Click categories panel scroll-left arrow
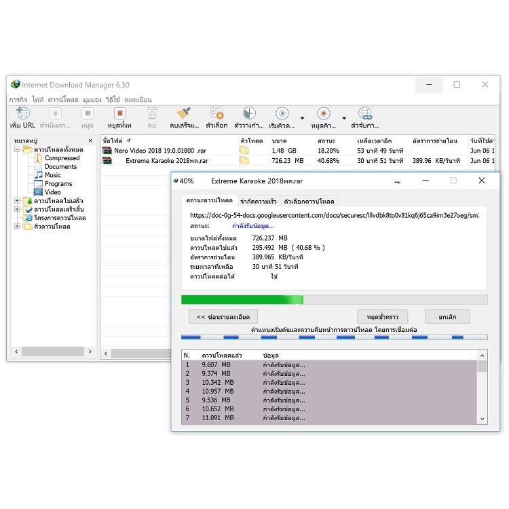Viewport: 509px width, 509px height. [x=16, y=352]
